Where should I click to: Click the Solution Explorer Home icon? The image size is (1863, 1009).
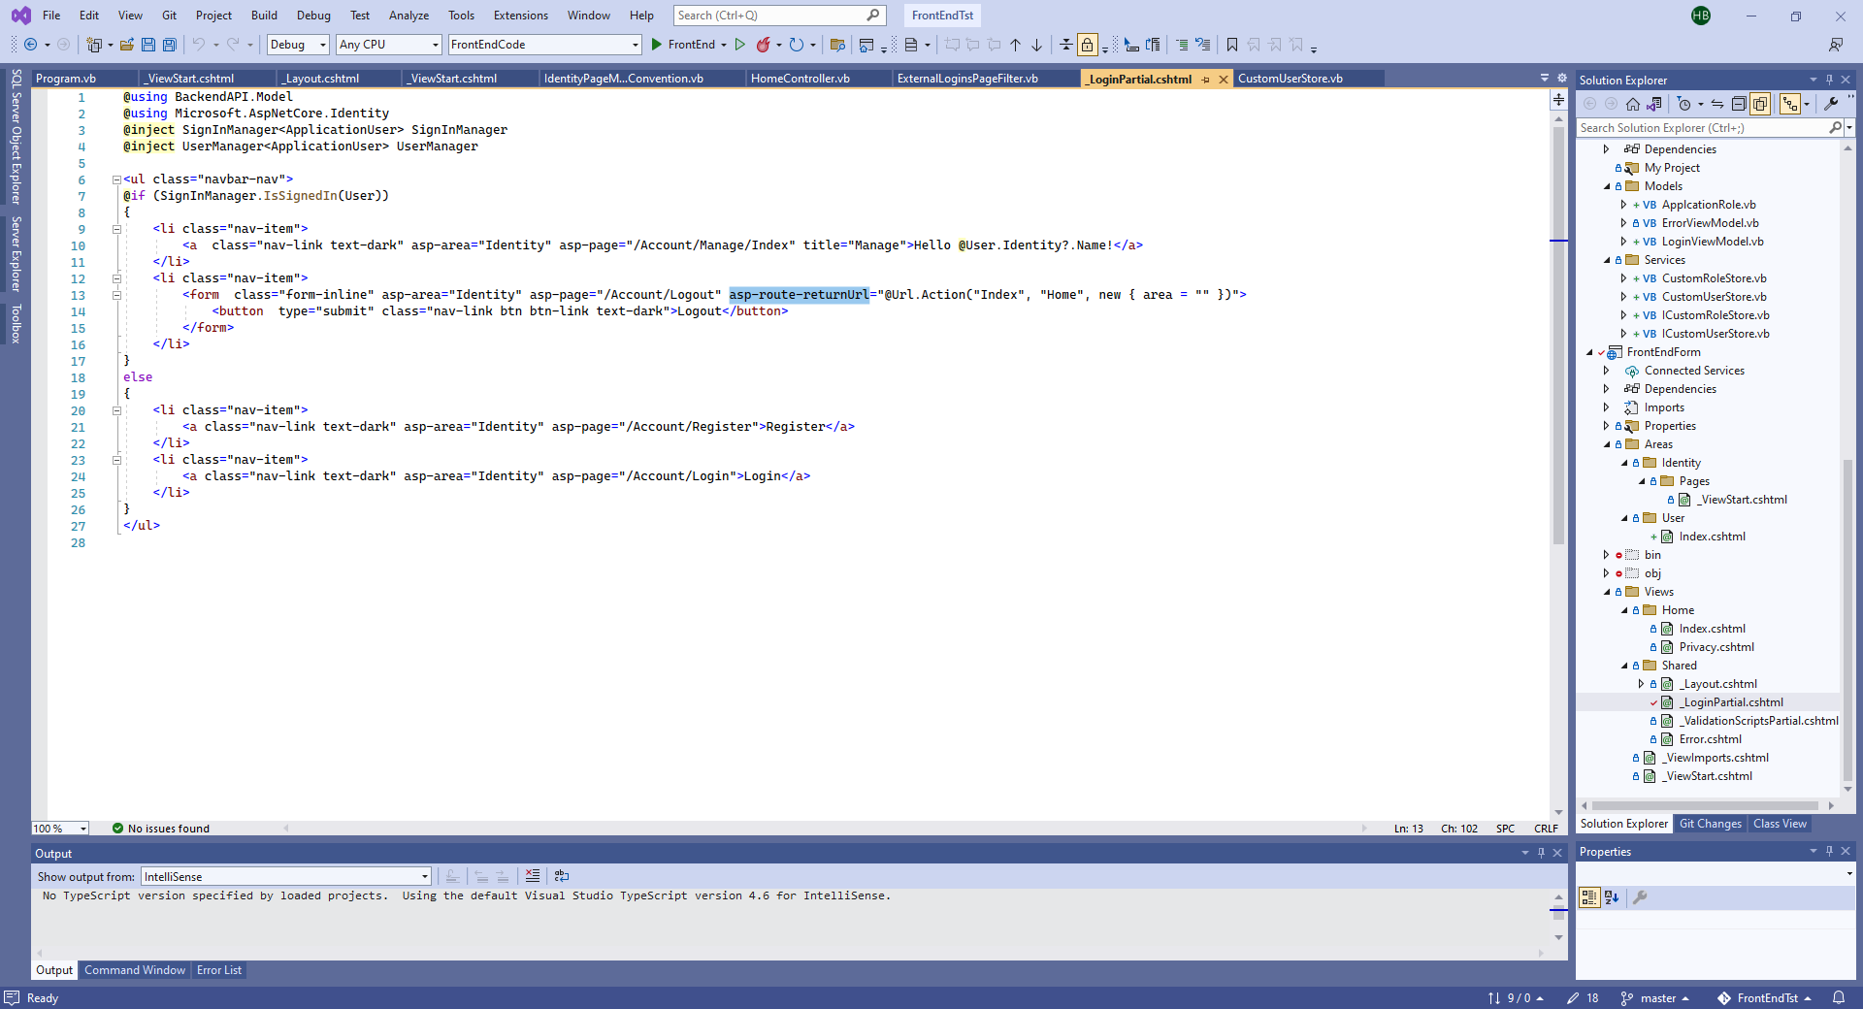click(x=1633, y=104)
